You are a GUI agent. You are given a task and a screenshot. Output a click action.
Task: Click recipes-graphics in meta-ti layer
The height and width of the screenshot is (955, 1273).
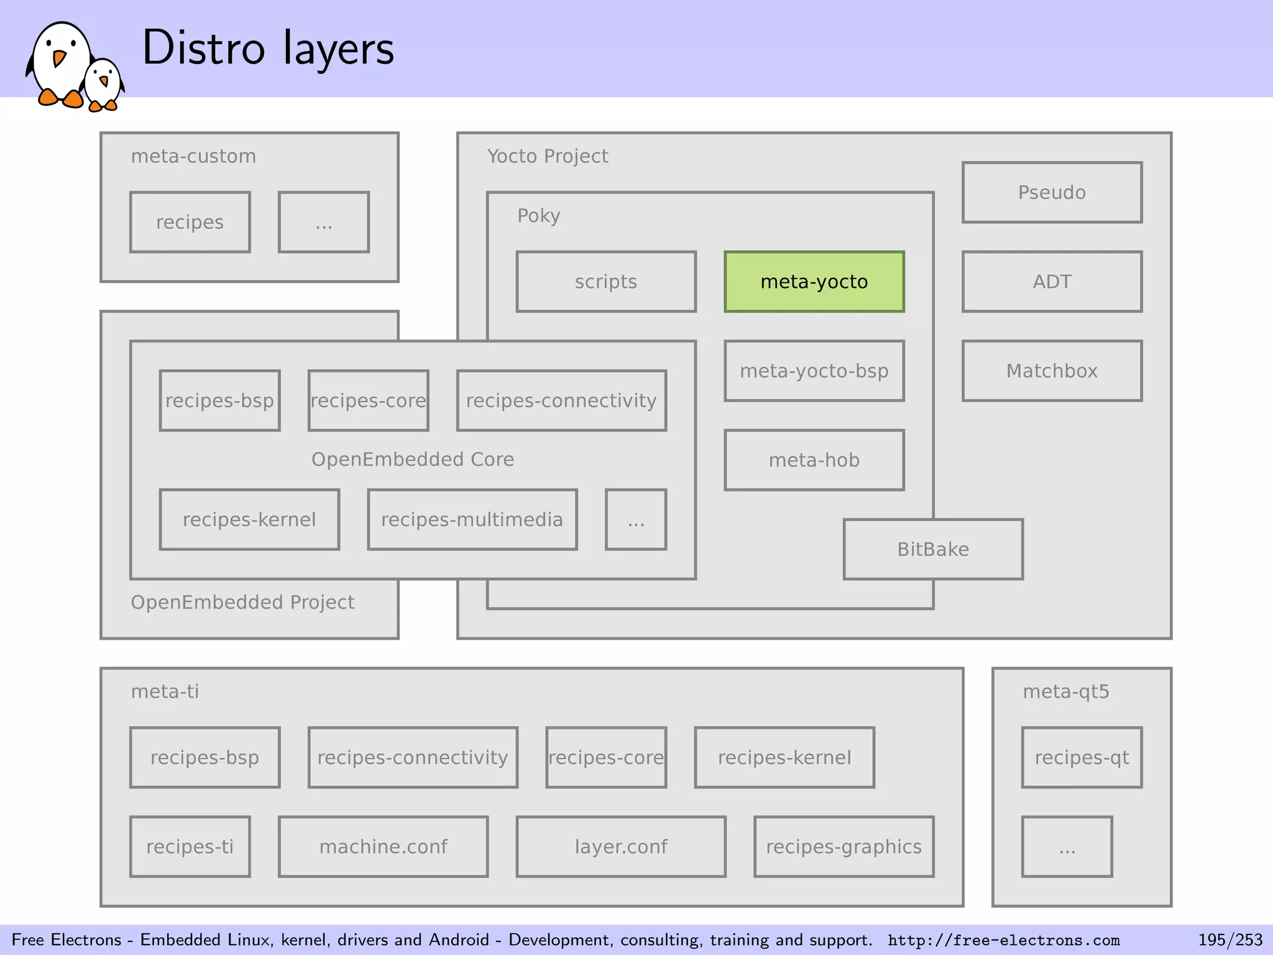(x=843, y=847)
